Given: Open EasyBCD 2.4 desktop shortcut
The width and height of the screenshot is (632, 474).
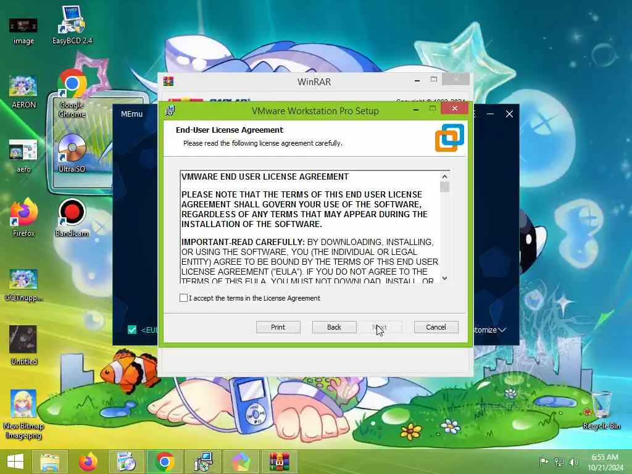Looking at the screenshot, I should [72, 25].
